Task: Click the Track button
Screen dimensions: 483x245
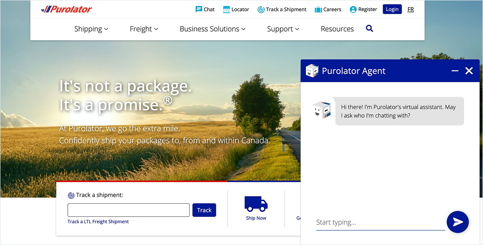Action: tap(204, 210)
